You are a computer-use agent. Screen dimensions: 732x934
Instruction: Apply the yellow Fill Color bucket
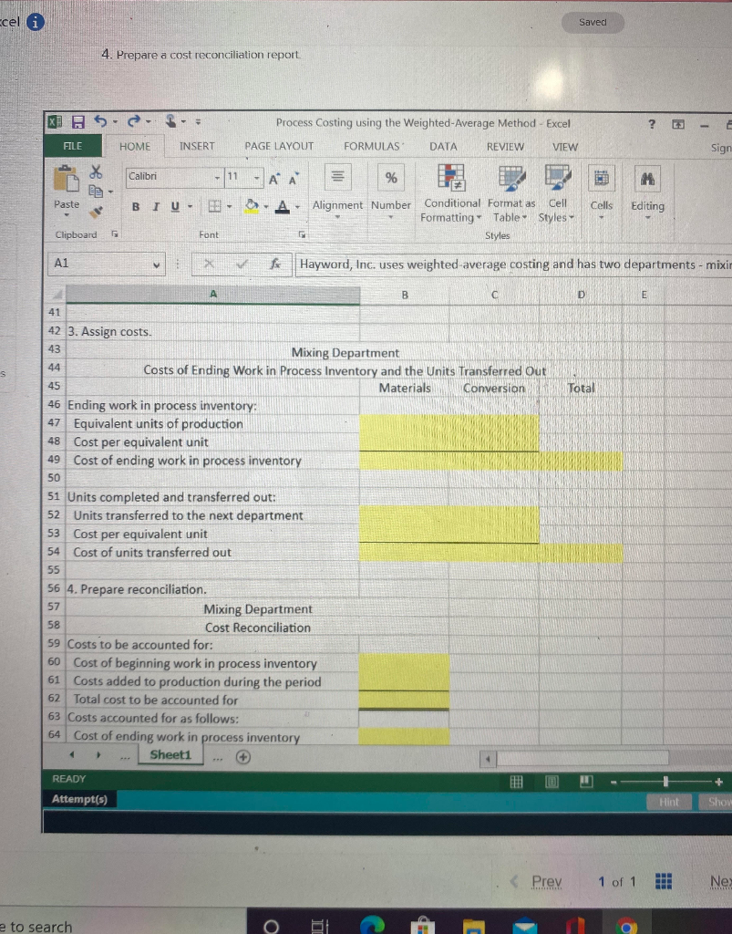click(253, 206)
